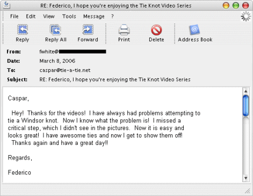Click the loading spinner icon

[246, 17]
